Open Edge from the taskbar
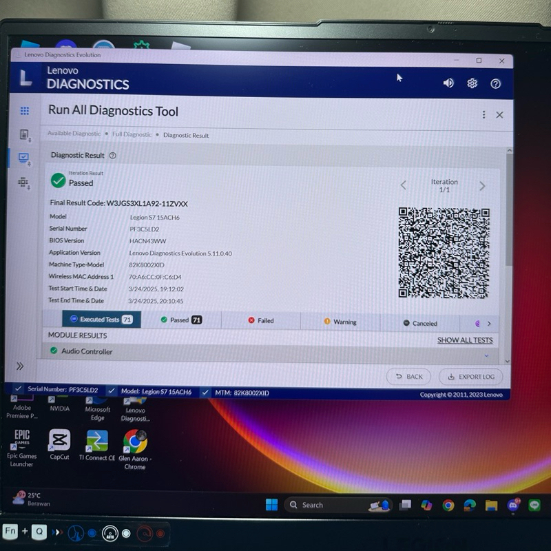The height and width of the screenshot is (551, 551). click(x=470, y=506)
